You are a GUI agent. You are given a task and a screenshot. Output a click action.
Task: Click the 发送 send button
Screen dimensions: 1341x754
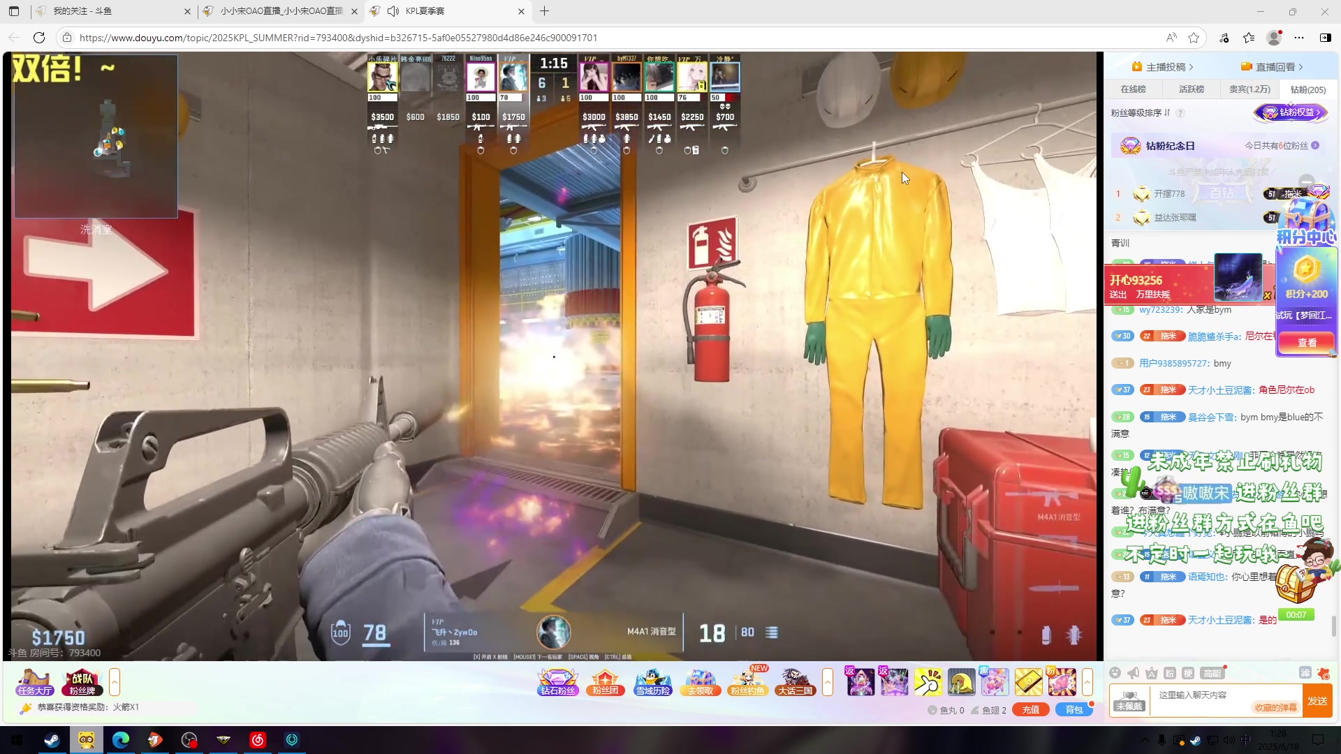pyautogui.click(x=1318, y=701)
